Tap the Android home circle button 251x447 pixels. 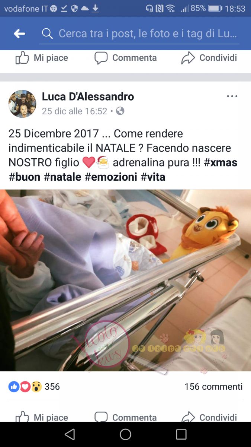(125, 434)
